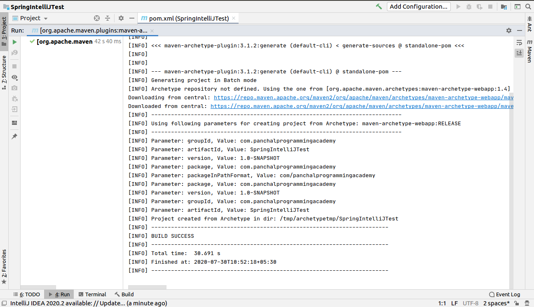
Task: Switch to the pom.xml editor tab
Action: tap(185, 18)
